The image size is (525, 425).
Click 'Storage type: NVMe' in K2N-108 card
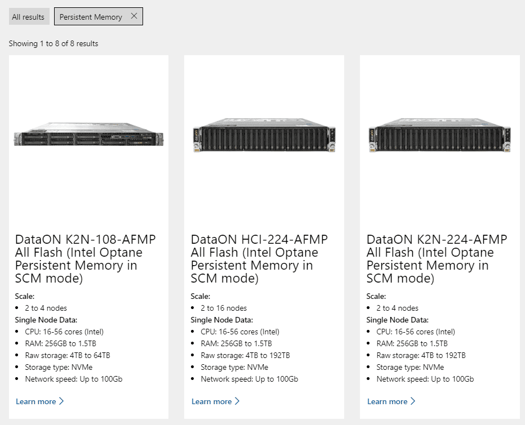coord(59,368)
